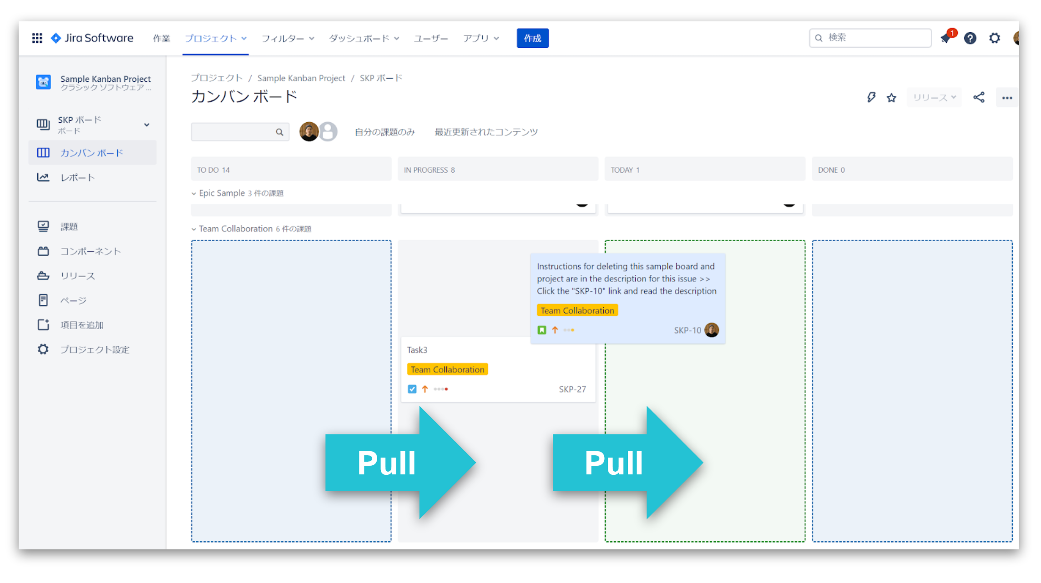Open the three-dot more actions menu
This screenshot has height=583, width=1041.
pos(1007,98)
